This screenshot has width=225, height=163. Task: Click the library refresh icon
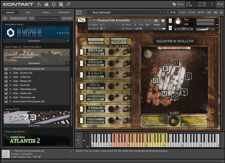click(5, 18)
